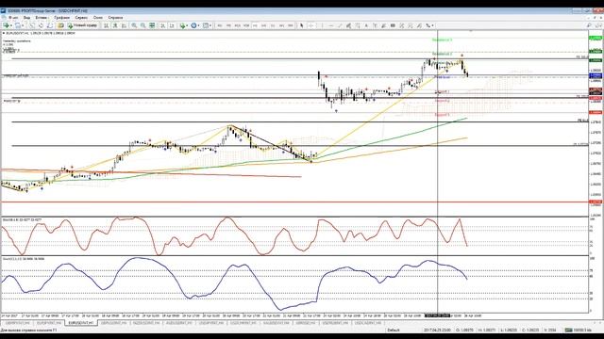Click the red horizontal level price label
Screen dimensions: 604x339
(x=596, y=202)
